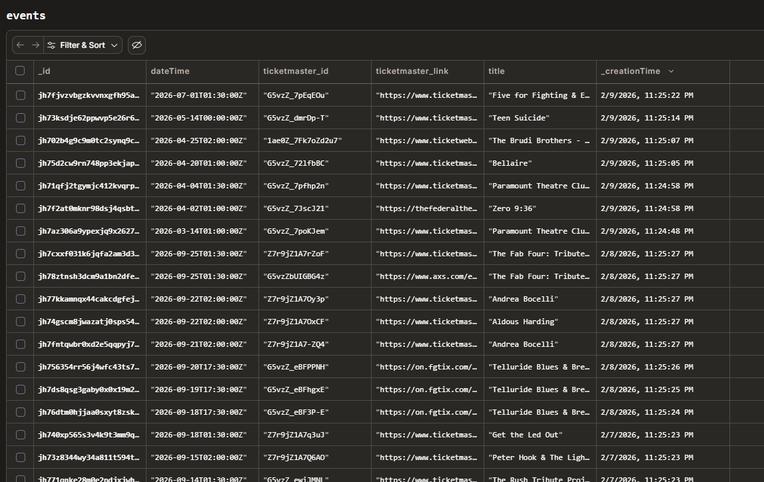Tick the "Get the Led Out" row checkbox

(21, 435)
